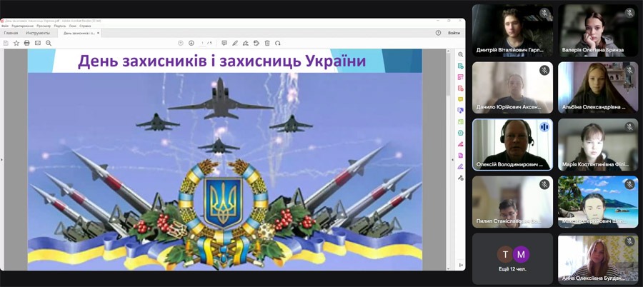Viewport: 643px width, 287px height.
Task: Click the document vertical scrollbar
Action: coord(449,79)
